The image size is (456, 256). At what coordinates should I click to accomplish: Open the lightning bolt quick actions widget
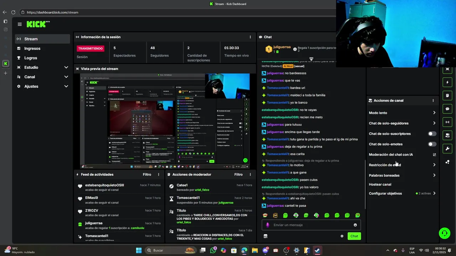click(447, 82)
